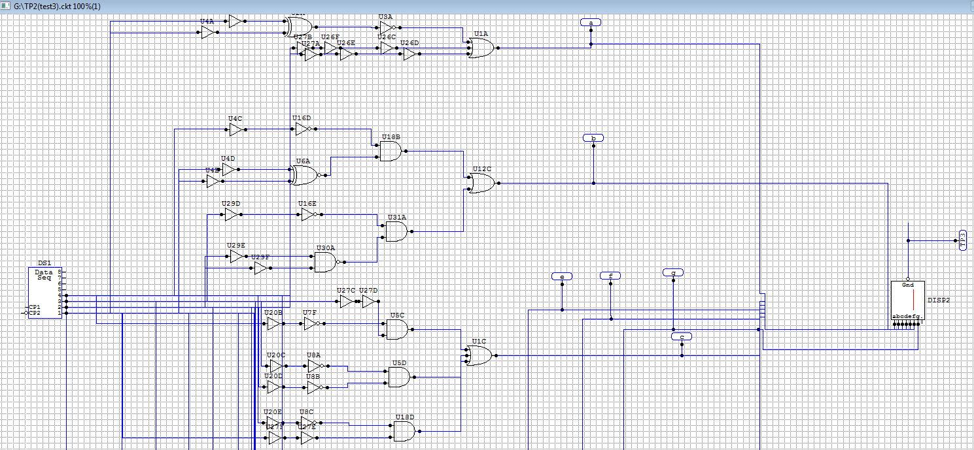This screenshot has height=450, width=974.
Task: Select the U30A NAND gate
Action: tap(324, 263)
